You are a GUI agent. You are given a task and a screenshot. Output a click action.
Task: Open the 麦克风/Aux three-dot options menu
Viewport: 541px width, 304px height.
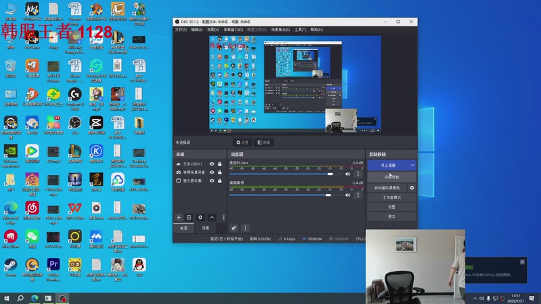click(358, 174)
